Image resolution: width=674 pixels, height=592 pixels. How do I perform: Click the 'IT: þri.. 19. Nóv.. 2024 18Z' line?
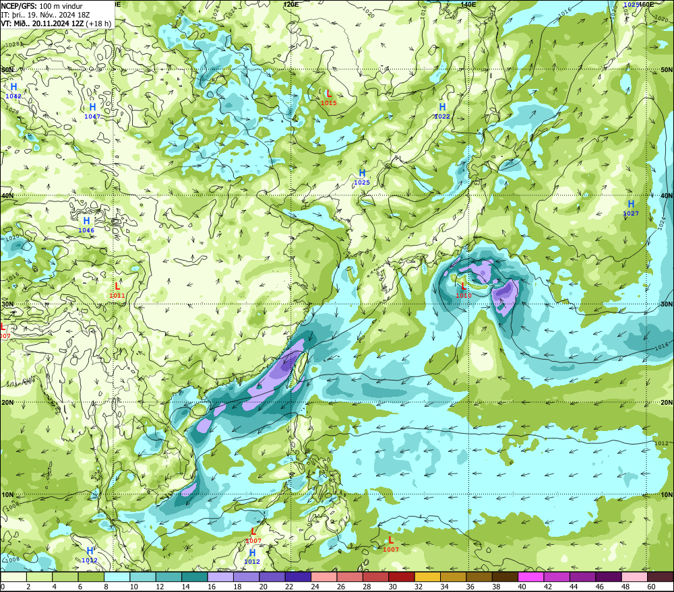[45, 15]
